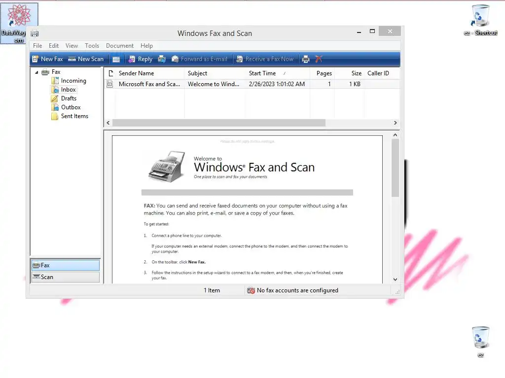The width and height of the screenshot is (505, 378).
Task: Click the document icon column header
Action: click(x=110, y=73)
